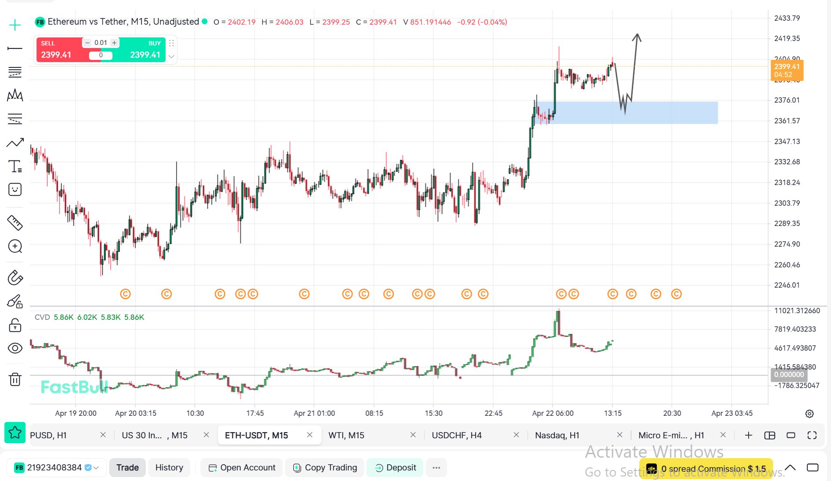This screenshot has height=481, width=831.
Task: Increase lot size with plus stepper
Action: [x=114, y=43]
